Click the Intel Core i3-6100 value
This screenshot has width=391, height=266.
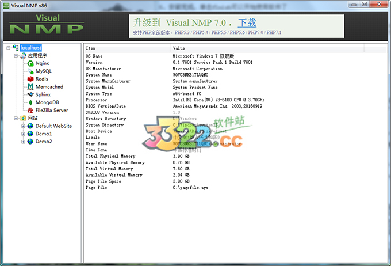[218, 100]
